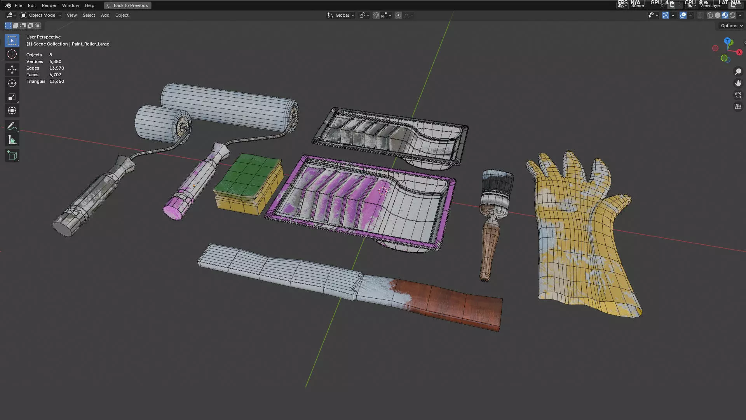This screenshot has height=420, width=746.
Task: Toggle the show gizmo button
Action: (666, 15)
